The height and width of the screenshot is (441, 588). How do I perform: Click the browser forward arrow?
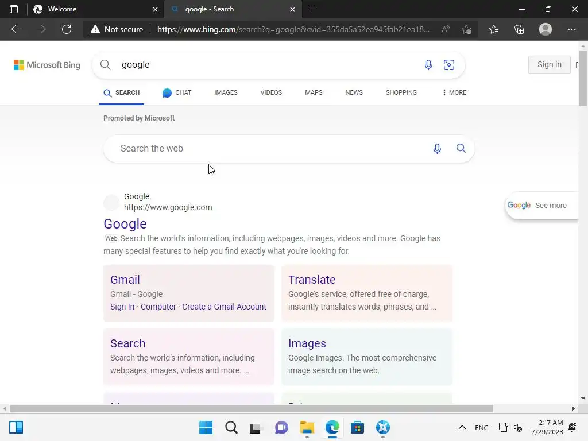tap(41, 29)
